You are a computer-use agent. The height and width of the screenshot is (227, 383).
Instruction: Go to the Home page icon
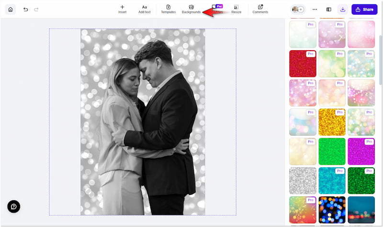coord(11,9)
